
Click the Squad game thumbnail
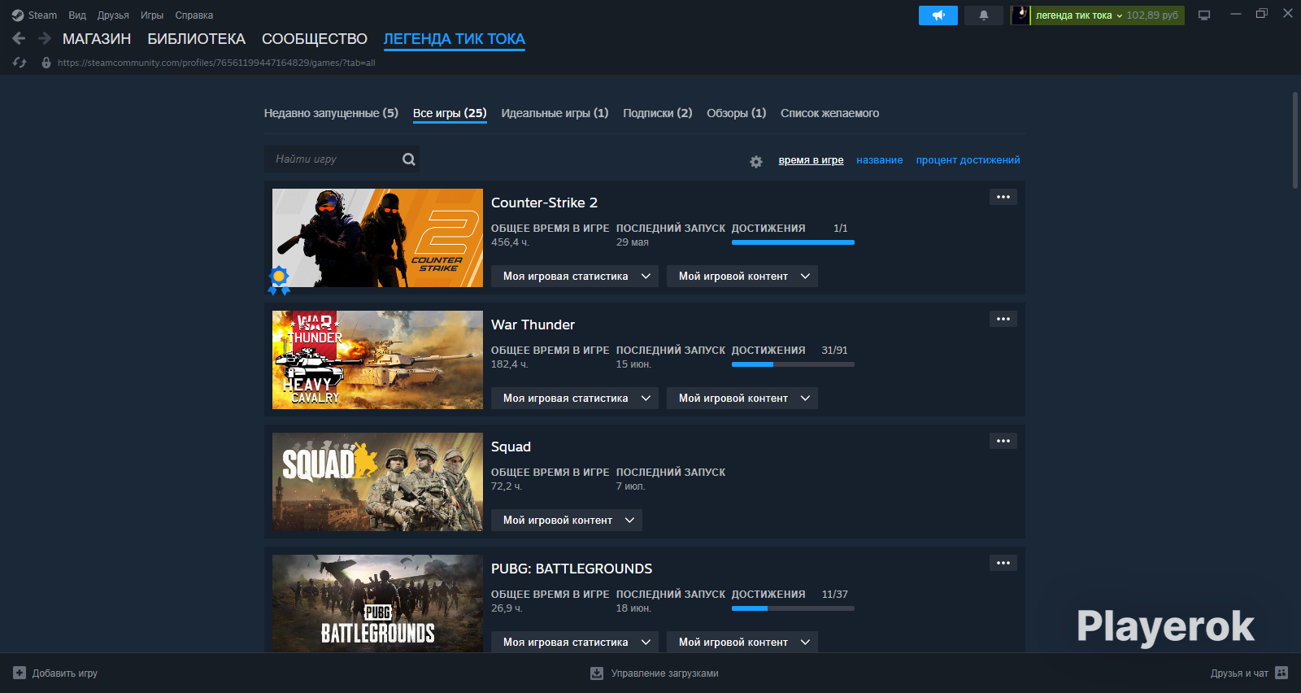point(377,482)
